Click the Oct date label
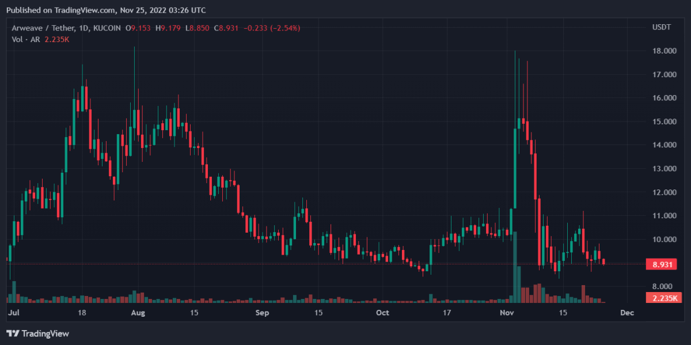 382,313
